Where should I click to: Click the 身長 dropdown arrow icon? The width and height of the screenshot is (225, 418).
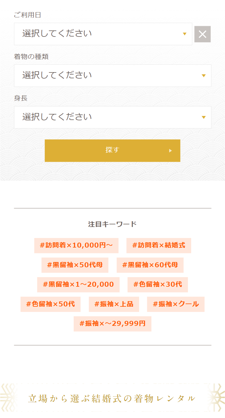click(204, 117)
